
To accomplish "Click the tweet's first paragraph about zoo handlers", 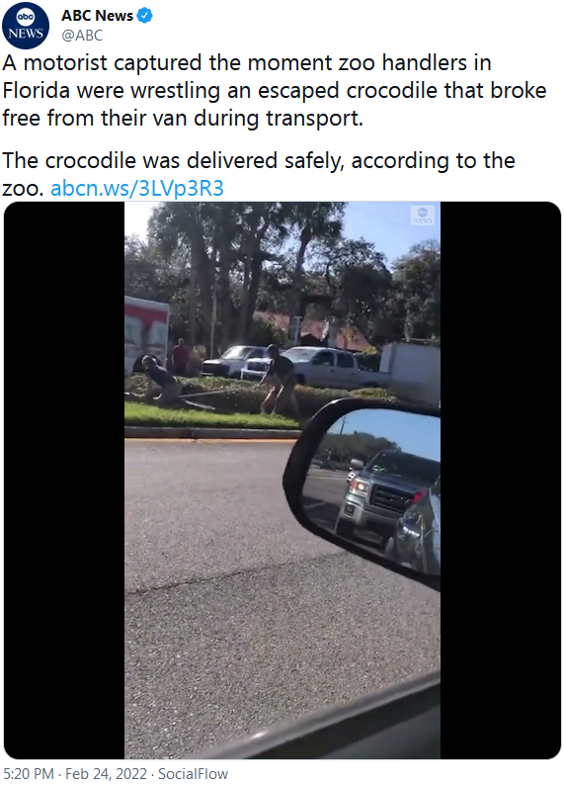I will pos(274,91).
